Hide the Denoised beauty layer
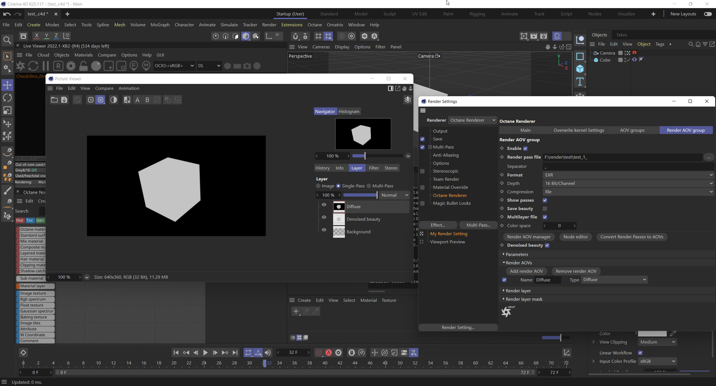The width and height of the screenshot is (716, 386). pos(324,217)
